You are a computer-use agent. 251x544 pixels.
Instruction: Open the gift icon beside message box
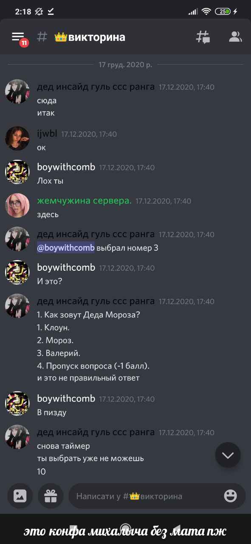[51, 496]
